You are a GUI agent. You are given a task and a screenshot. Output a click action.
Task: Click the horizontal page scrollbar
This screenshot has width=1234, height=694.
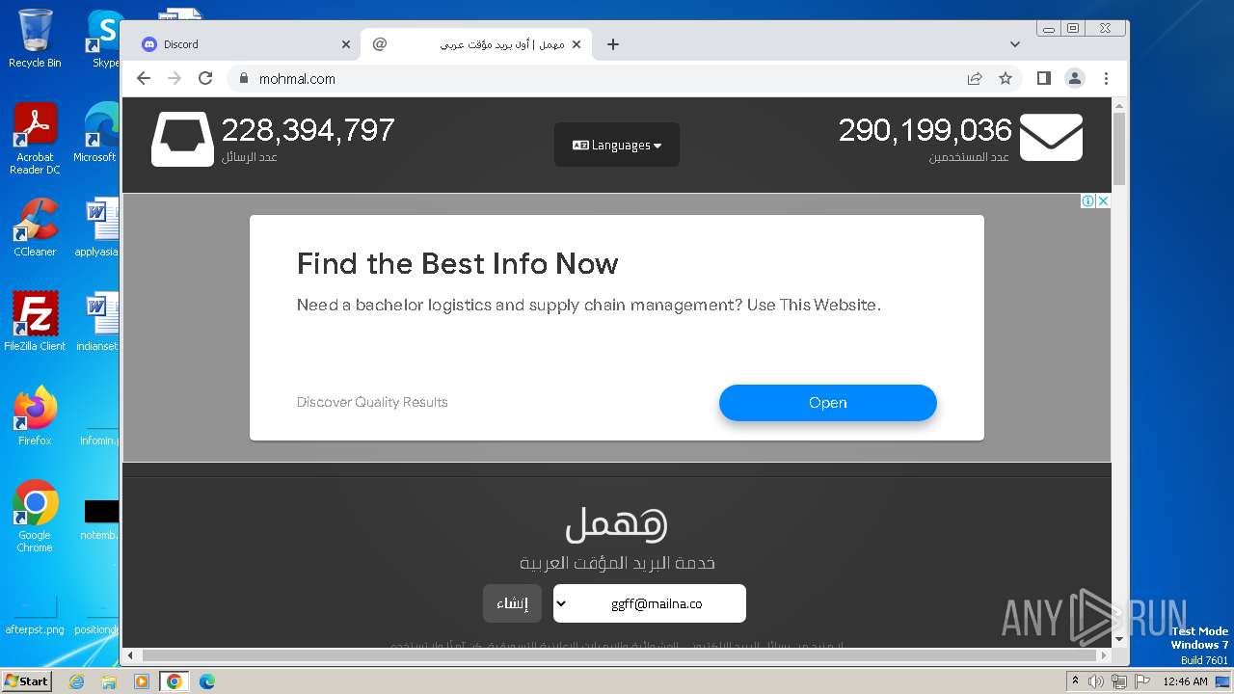(x=617, y=655)
